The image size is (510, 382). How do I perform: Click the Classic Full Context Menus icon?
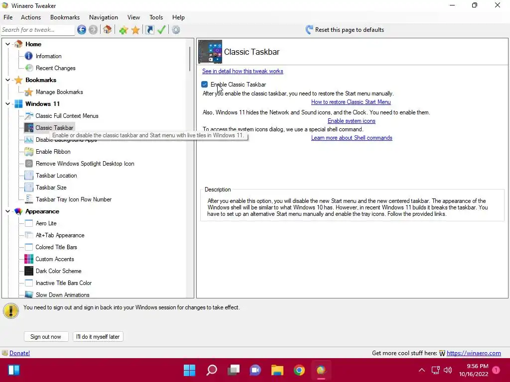click(29, 115)
